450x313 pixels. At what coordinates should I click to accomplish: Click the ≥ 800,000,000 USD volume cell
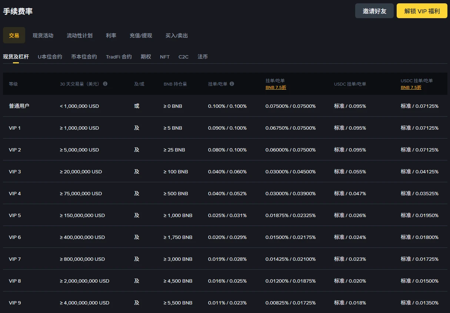(83, 259)
